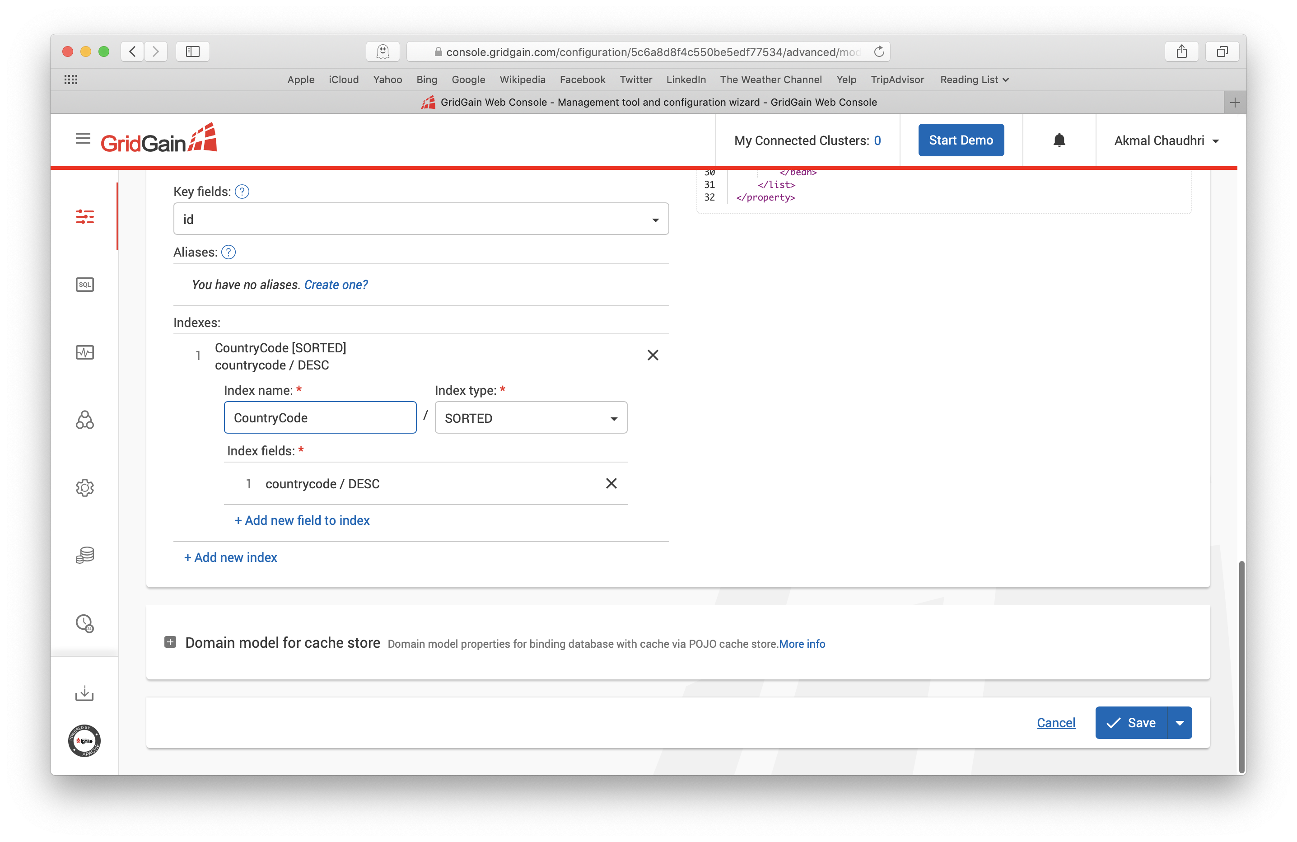Click the download agent sidebar icon
The height and width of the screenshot is (842, 1297).
(84, 693)
